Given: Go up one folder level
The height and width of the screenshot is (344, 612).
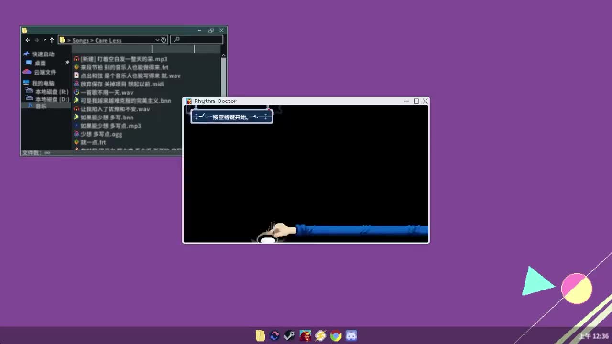Looking at the screenshot, I should click(52, 40).
